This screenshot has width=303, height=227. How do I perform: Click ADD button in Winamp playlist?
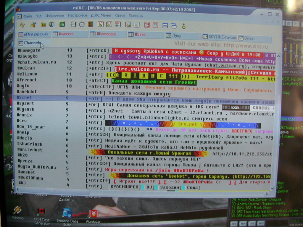point(234,224)
